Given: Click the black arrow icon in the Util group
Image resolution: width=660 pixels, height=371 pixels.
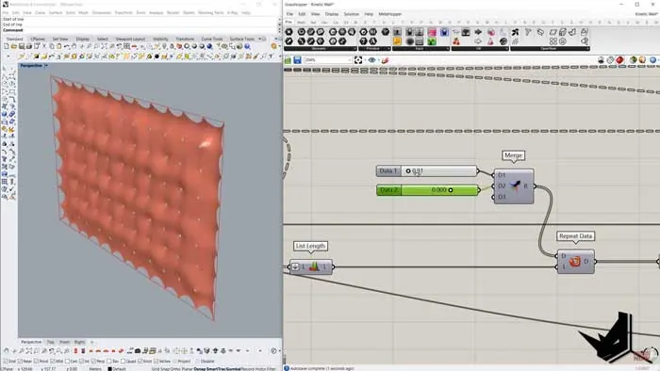Looking at the screenshot, I should tap(478, 32).
